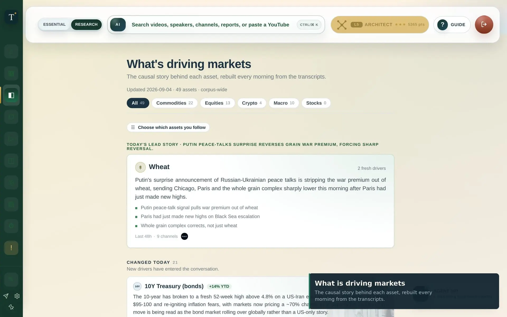Click the channel avatar in Wheat card

click(184, 236)
